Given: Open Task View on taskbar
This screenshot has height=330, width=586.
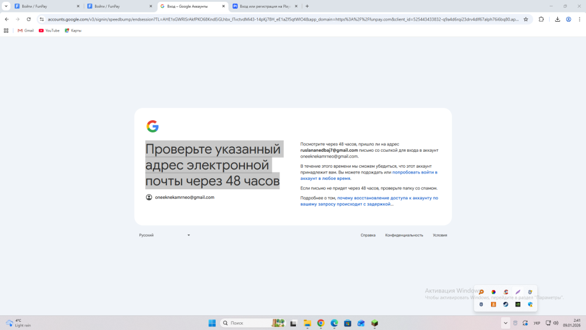Looking at the screenshot, I should coord(294,323).
